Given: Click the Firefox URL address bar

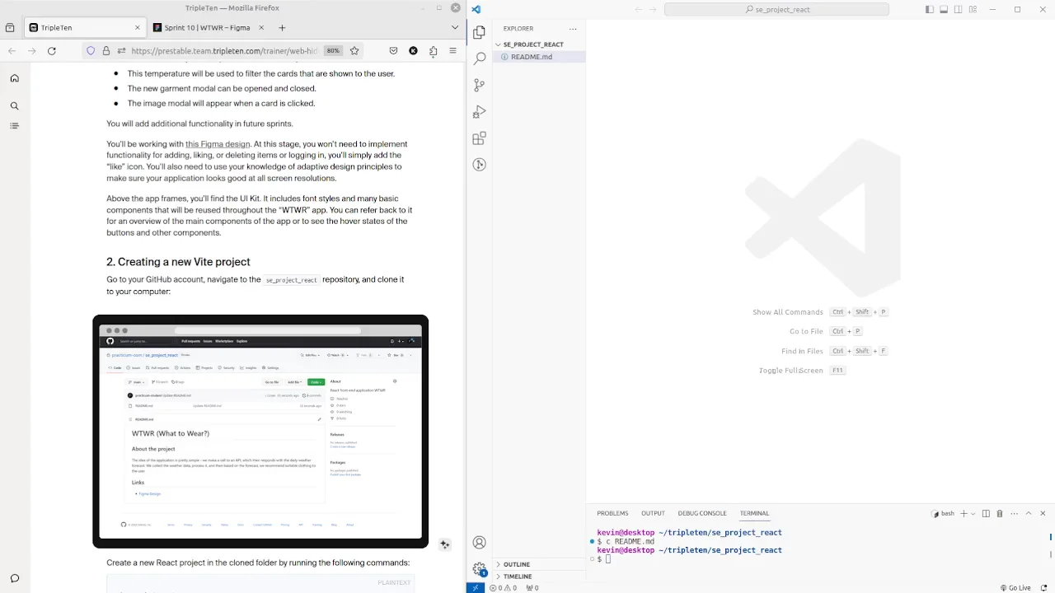Looking at the screenshot, I should [x=223, y=50].
